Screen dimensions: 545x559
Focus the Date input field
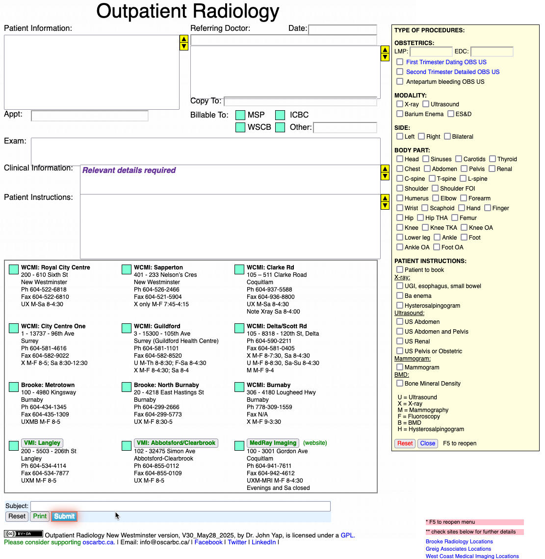(x=342, y=29)
